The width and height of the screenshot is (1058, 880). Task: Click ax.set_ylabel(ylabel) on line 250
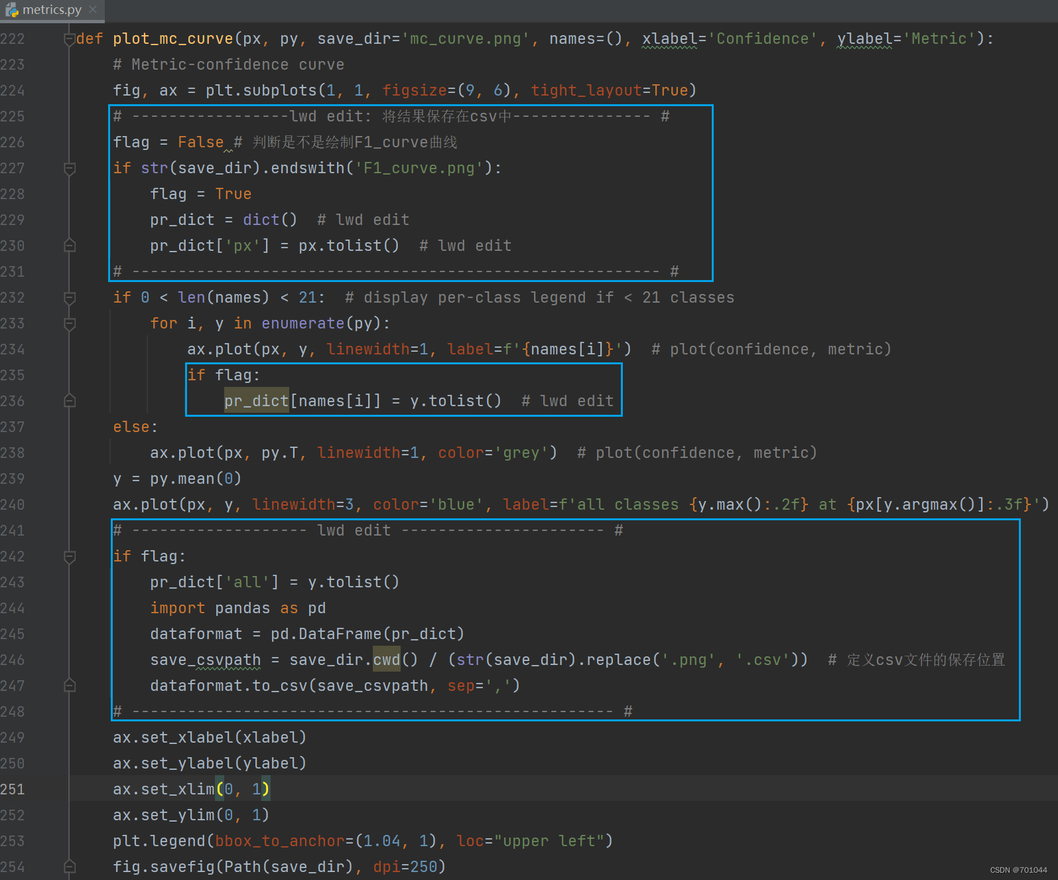pos(210,764)
